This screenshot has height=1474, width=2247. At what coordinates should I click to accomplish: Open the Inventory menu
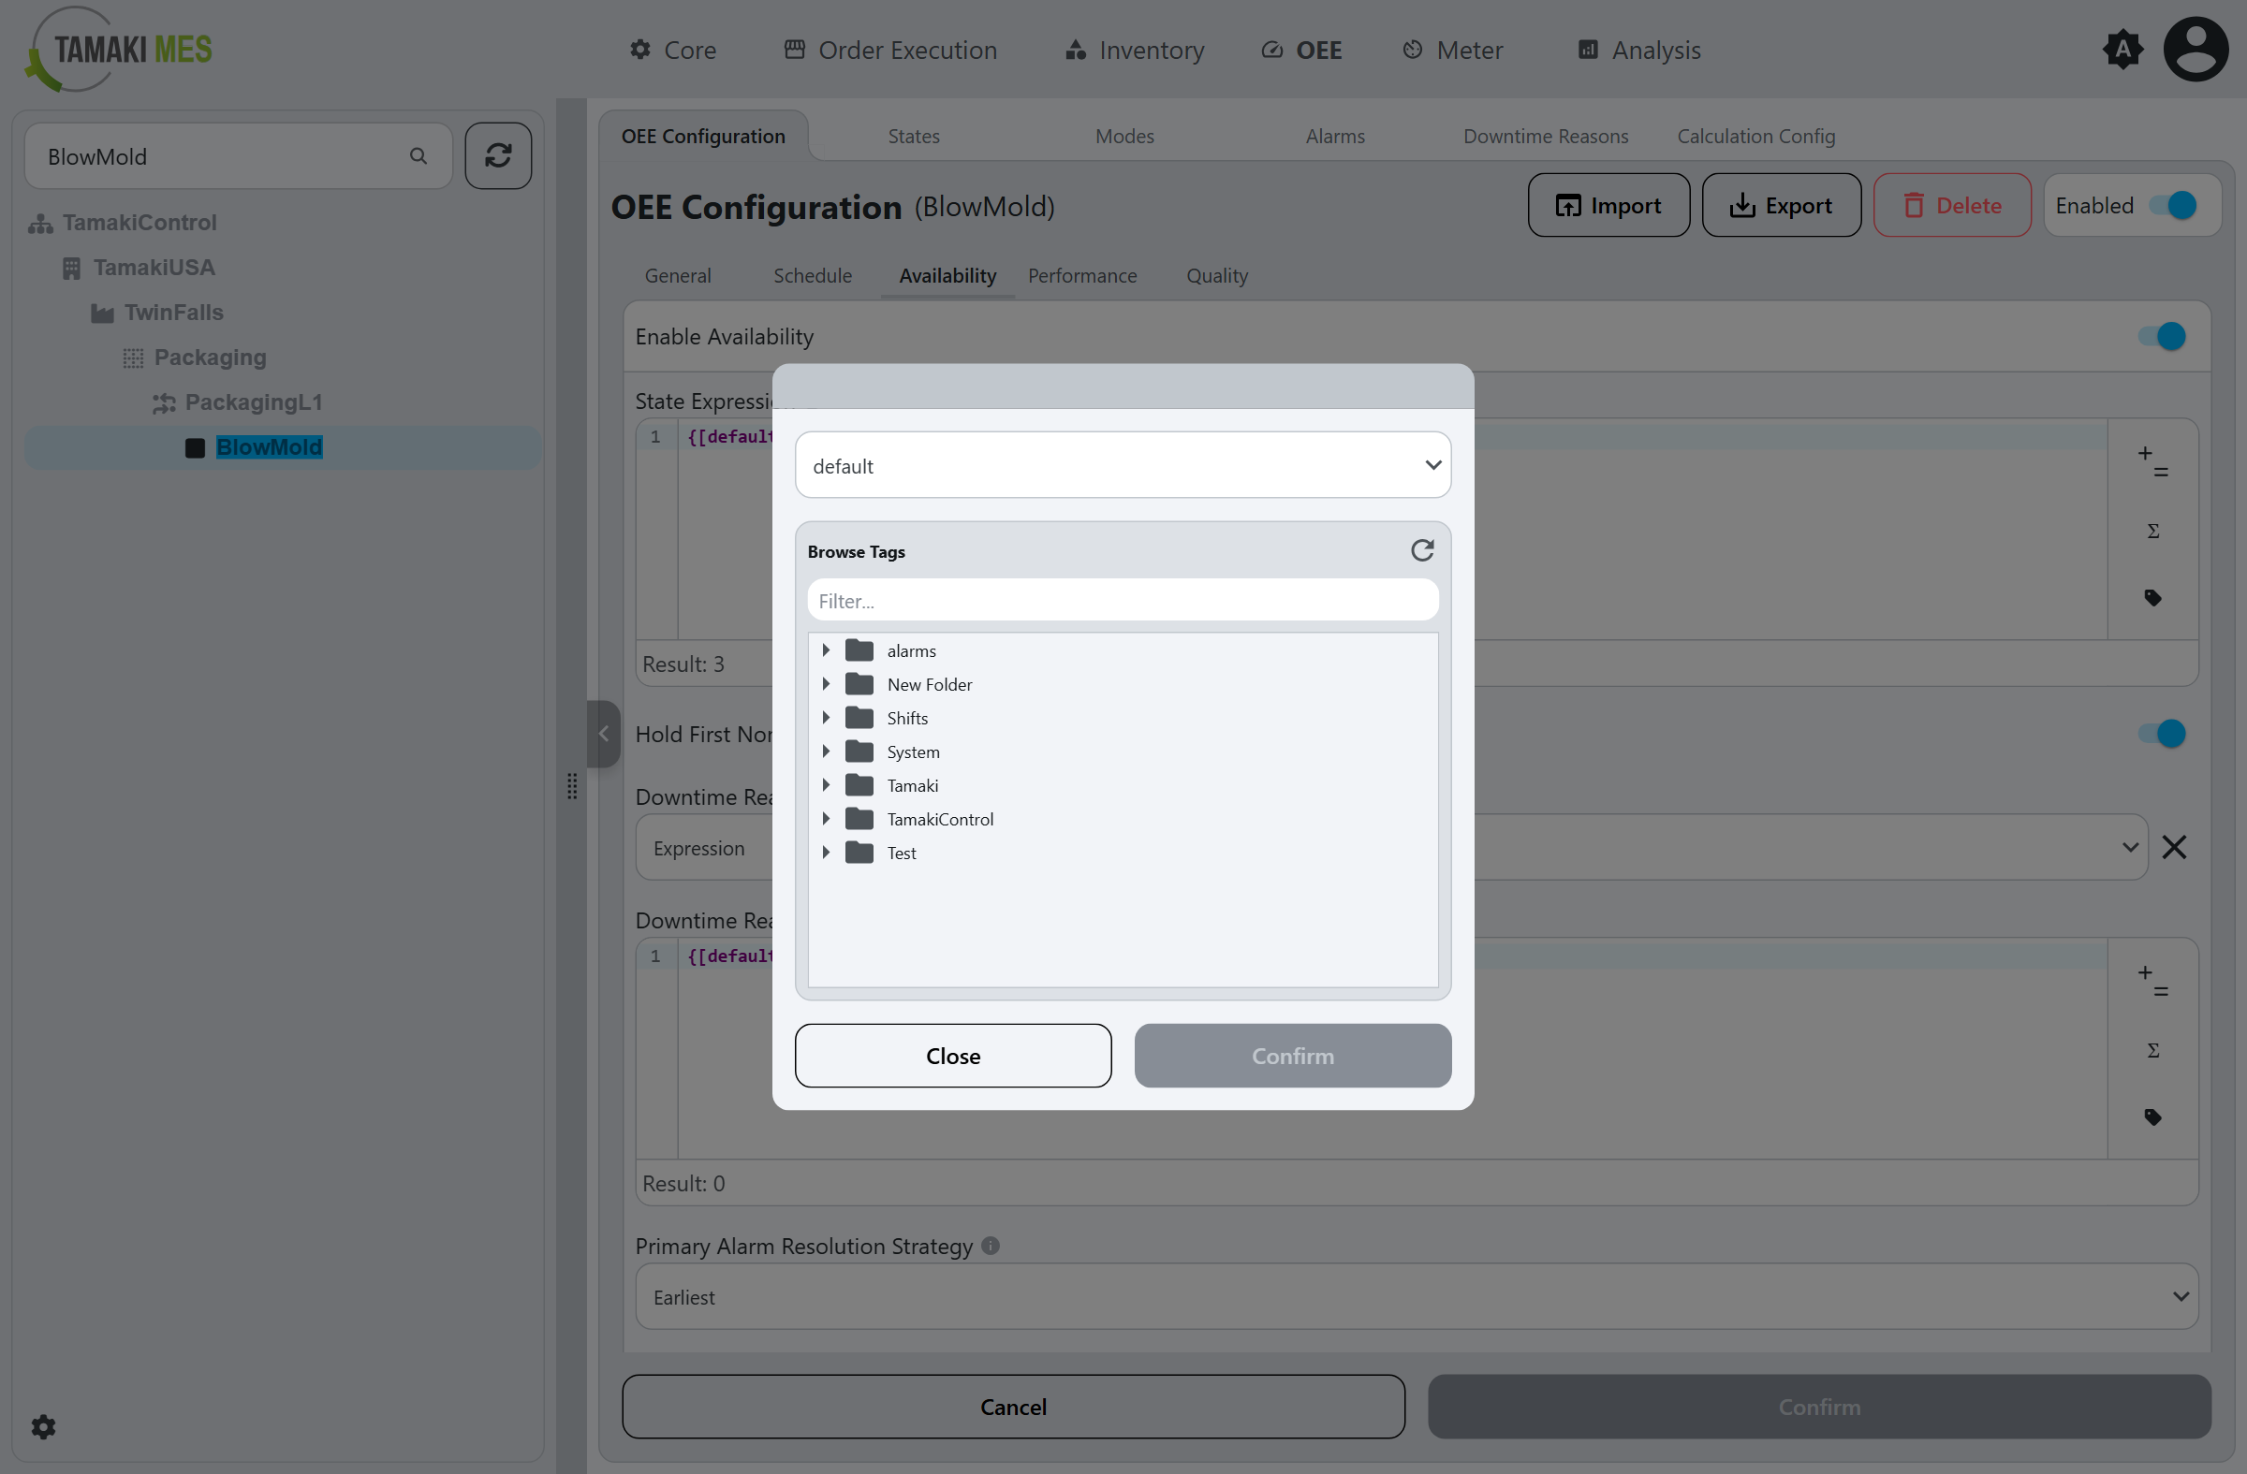click(x=1135, y=49)
